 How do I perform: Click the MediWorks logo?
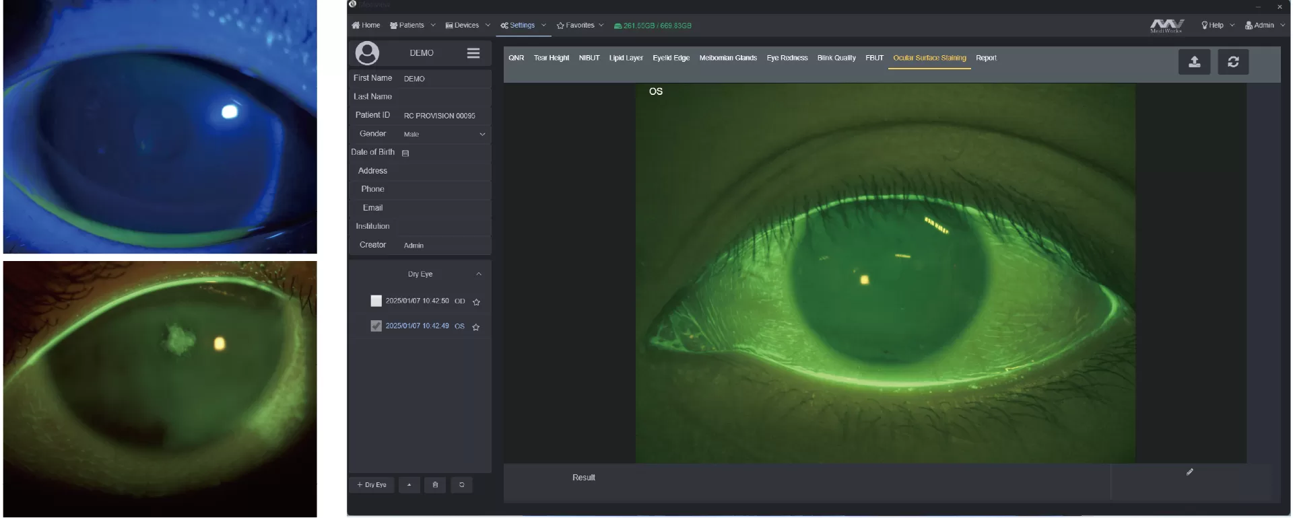click(1166, 26)
